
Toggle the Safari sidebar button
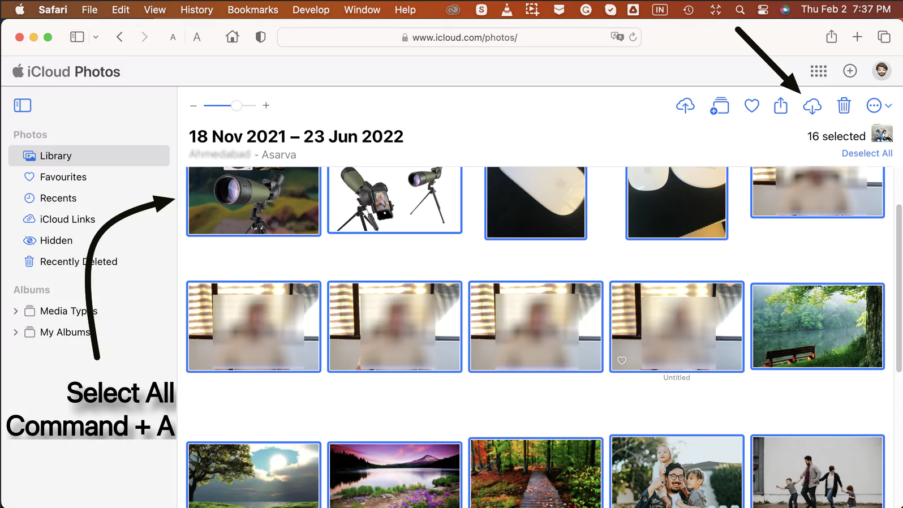click(77, 37)
